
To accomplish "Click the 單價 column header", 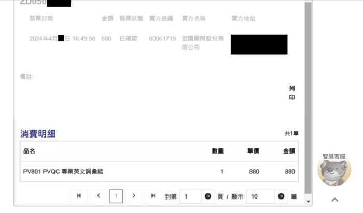I will (x=253, y=151).
